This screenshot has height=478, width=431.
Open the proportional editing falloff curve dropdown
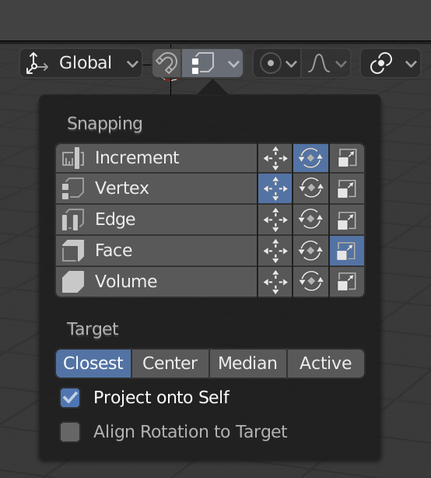(326, 63)
